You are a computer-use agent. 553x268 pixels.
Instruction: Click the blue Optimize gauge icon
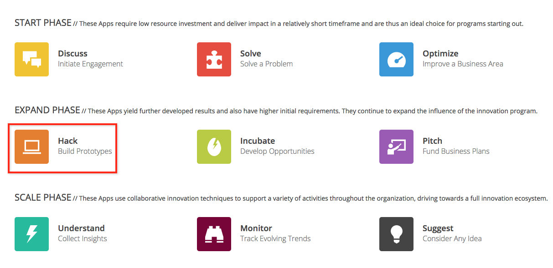[x=396, y=59]
